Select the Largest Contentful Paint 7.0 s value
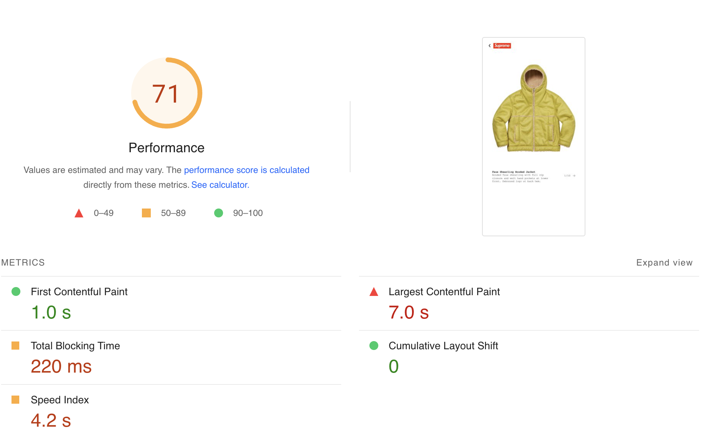701x440 pixels. (x=409, y=312)
